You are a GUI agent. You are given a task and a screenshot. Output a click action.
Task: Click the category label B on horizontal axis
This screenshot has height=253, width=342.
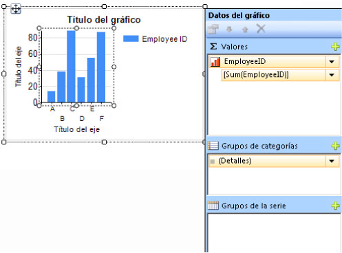[x=62, y=119]
